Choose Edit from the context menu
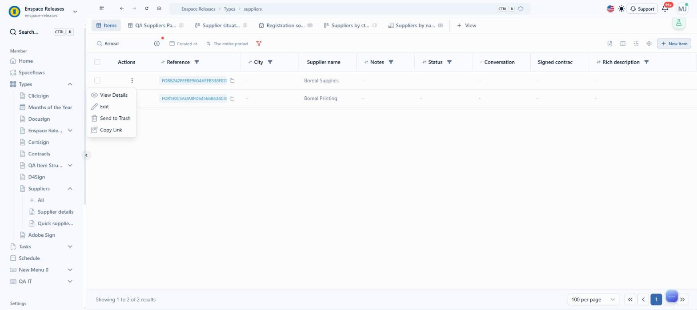This screenshot has width=697, height=310. pyautogui.click(x=112, y=107)
